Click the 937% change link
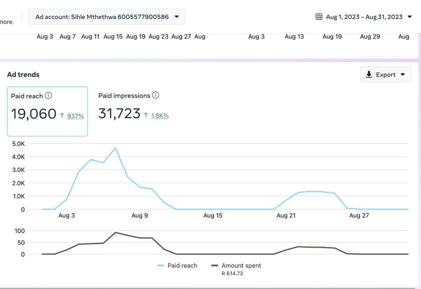Image resolution: width=421 pixels, height=289 pixels. [x=75, y=116]
